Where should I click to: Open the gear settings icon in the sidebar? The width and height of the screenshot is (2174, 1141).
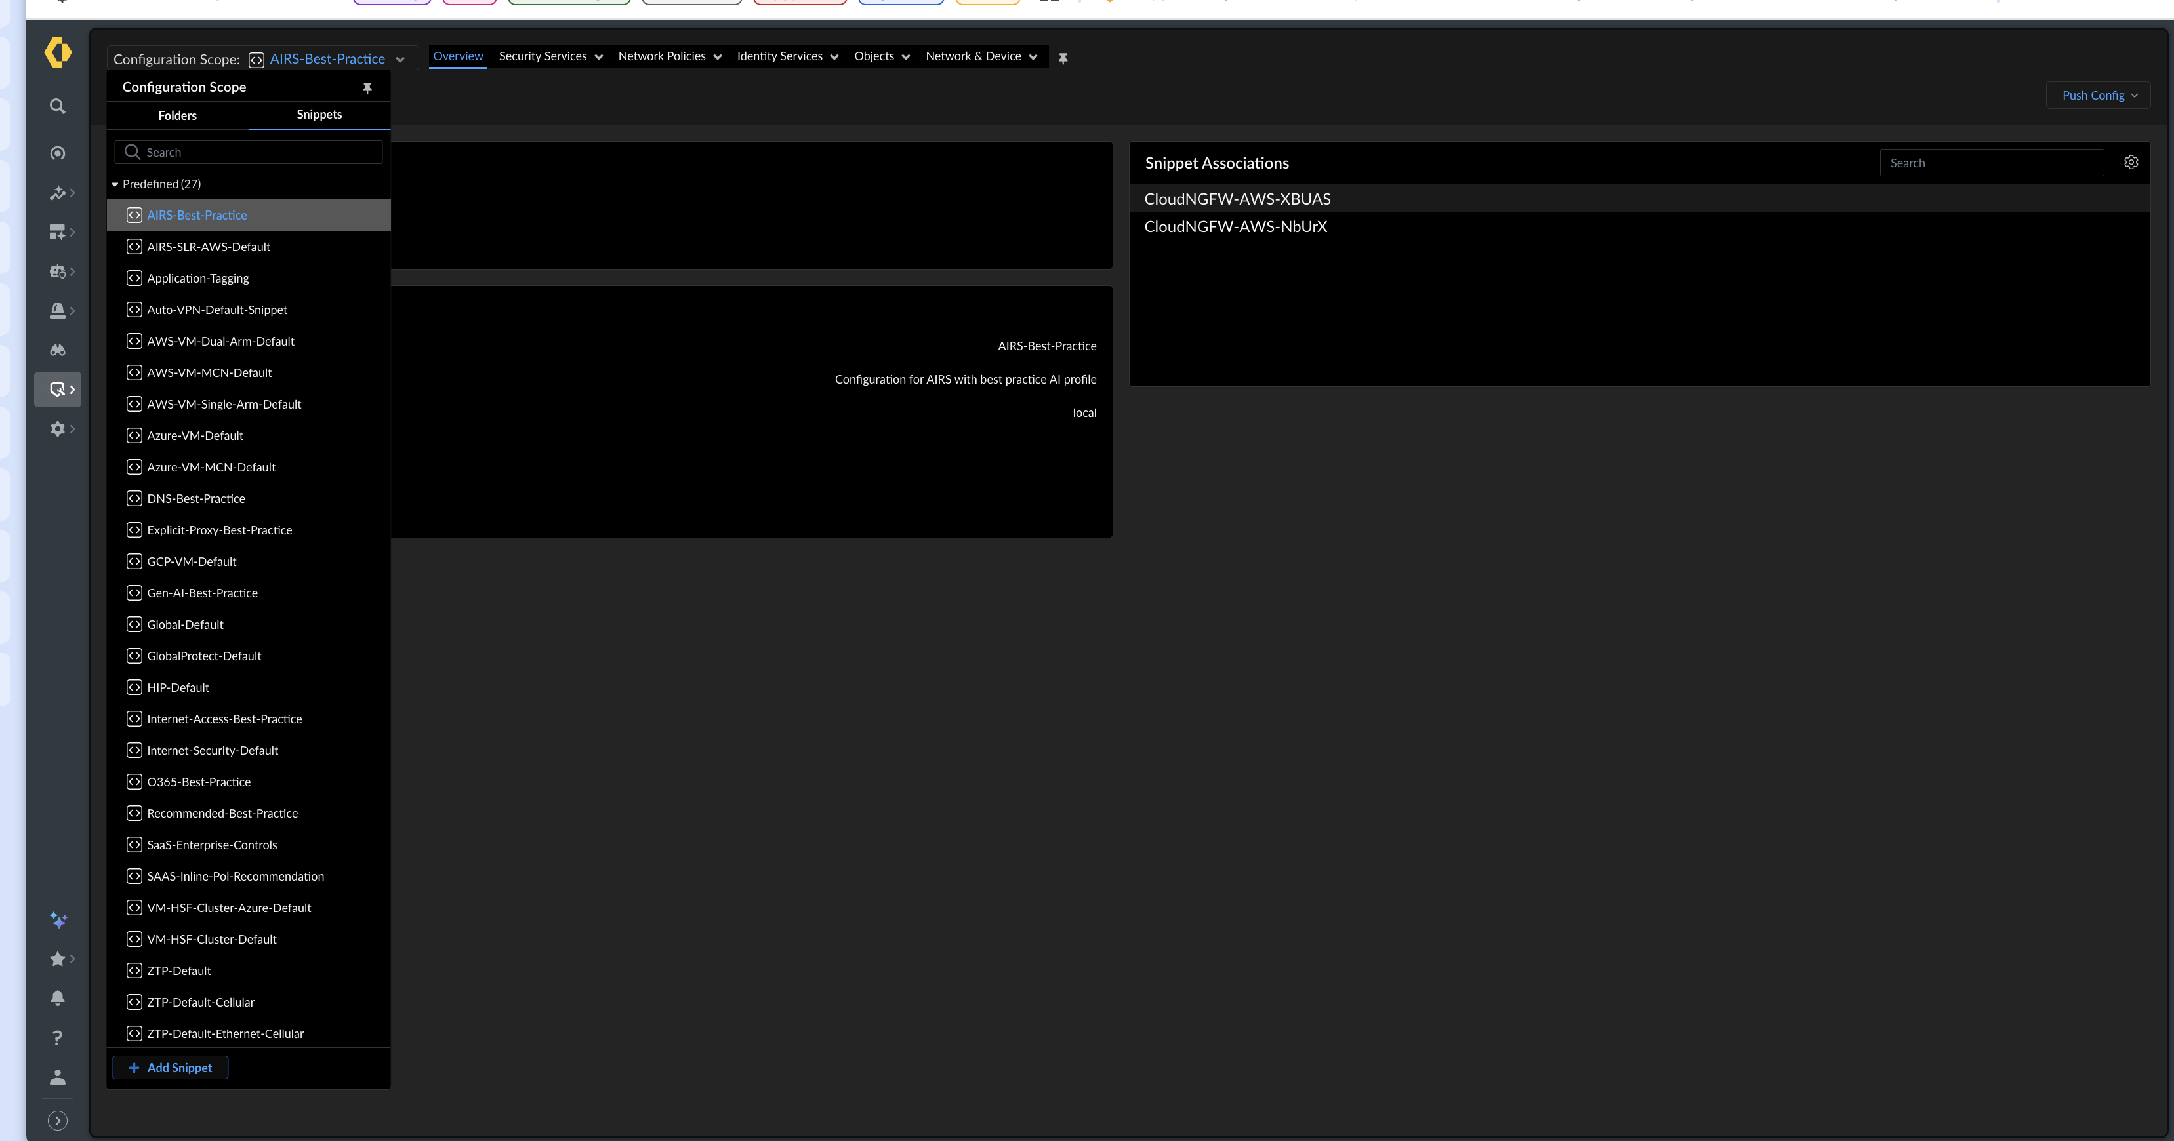(x=57, y=430)
